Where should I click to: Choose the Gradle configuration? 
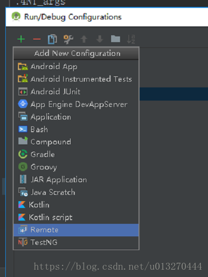pyautogui.click(x=76, y=154)
